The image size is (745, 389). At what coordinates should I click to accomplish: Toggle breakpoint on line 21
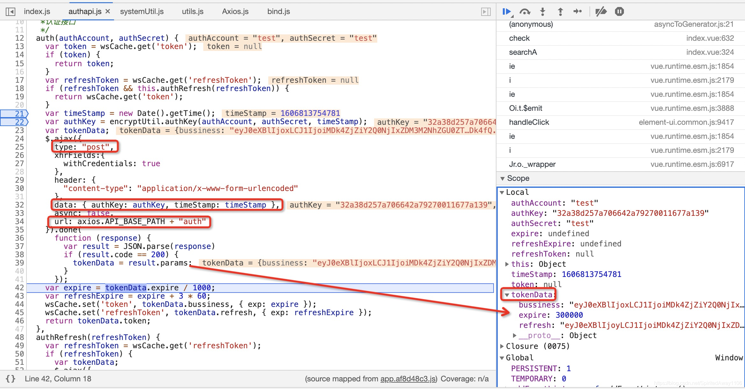click(19, 113)
